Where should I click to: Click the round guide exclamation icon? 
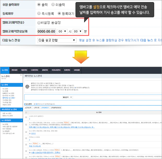click(27, 87)
